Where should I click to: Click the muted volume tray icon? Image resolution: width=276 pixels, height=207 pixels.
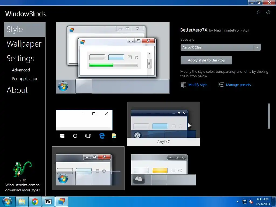251,202
